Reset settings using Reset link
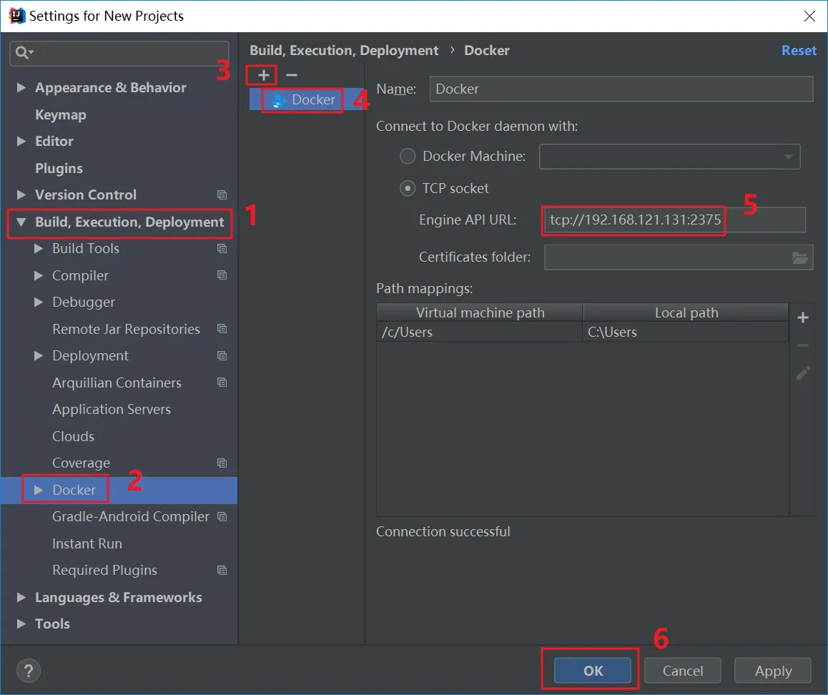The image size is (828, 695). 799,51
